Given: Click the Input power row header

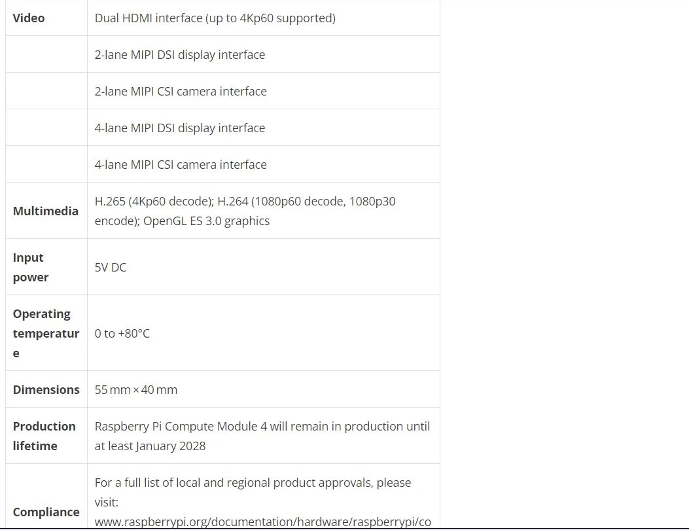Looking at the screenshot, I should 30,267.
